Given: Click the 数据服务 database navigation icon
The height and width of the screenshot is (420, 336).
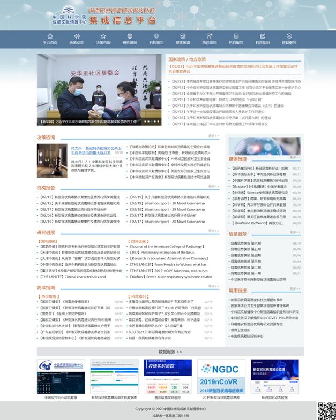Looking at the screenshot, I should click(x=289, y=36).
